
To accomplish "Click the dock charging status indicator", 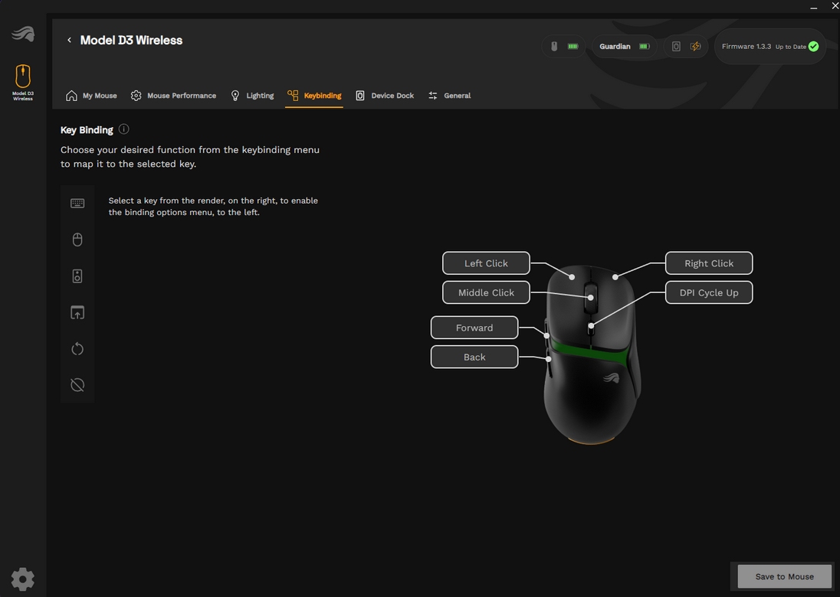I will click(x=686, y=47).
